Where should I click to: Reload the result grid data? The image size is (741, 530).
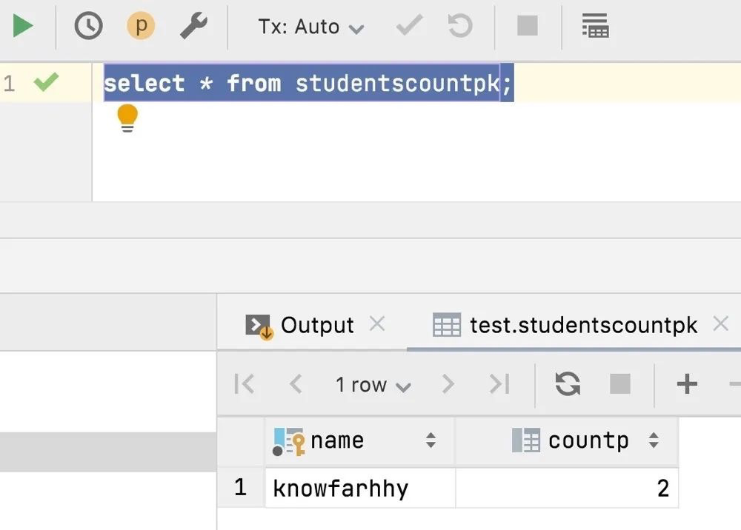(568, 383)
